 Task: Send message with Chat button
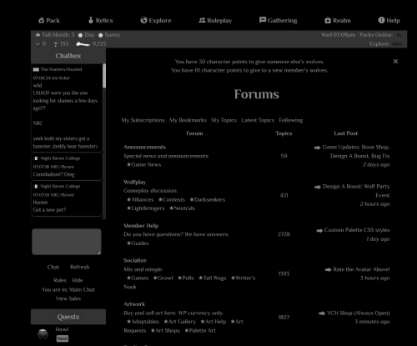click(53, 267)
